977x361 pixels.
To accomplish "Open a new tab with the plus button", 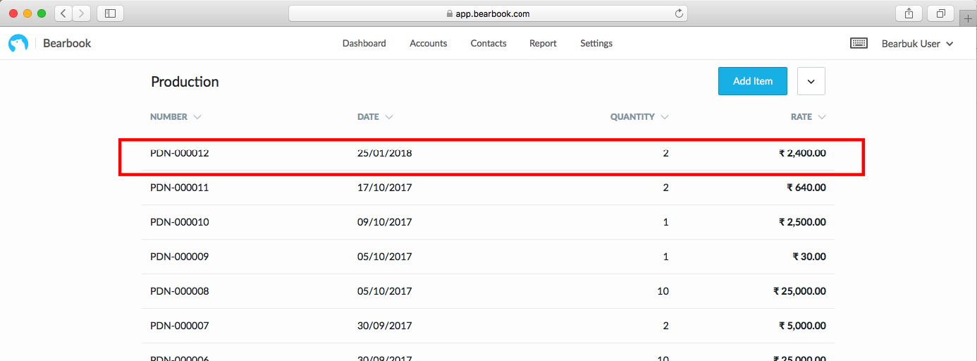I will [969, 18].
